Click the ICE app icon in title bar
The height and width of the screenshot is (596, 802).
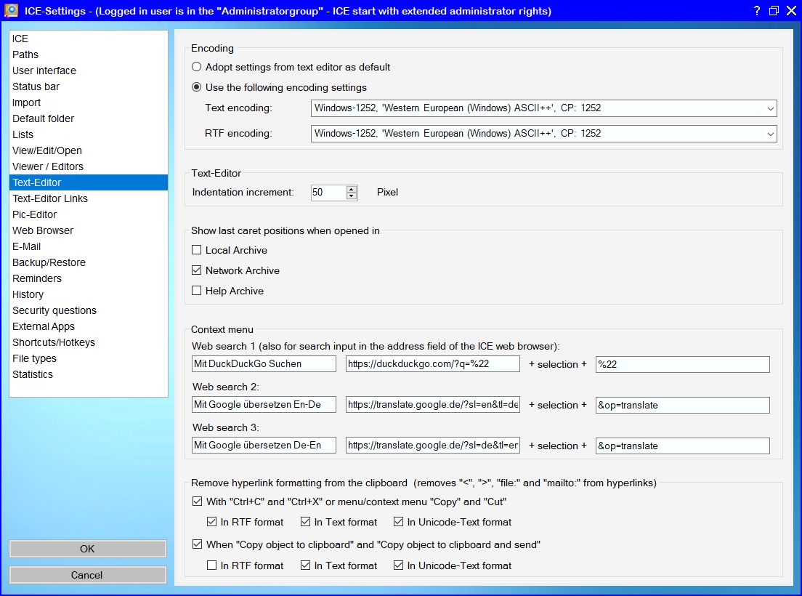coord(11,10)
